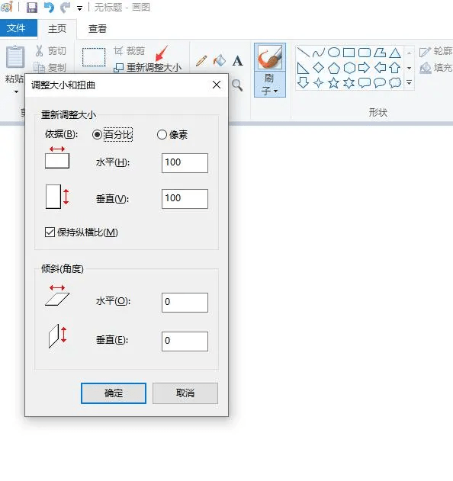The image size is (453, 481).
Task: Click the 取消 button
Action: pyautogui.click(x=185, y=393)
